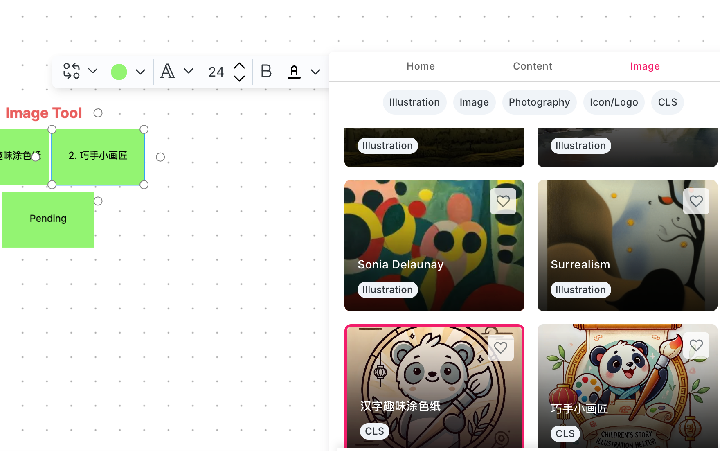
Task: Click bottom-right resize handle of selected node
Action: tap(144, 185)
